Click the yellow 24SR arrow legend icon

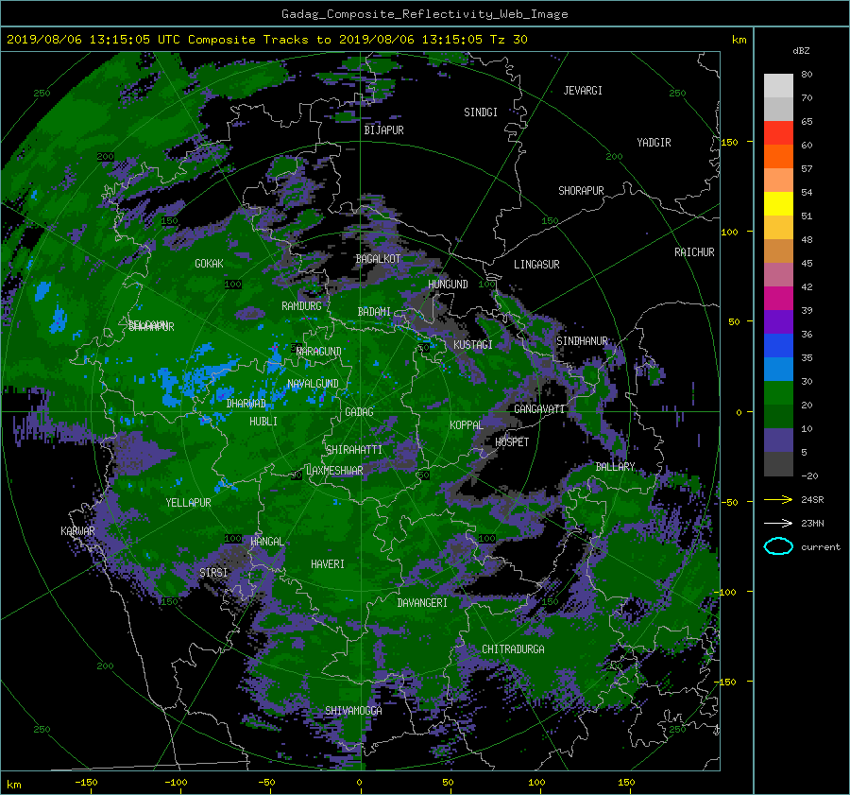click(x=778, y=499)
